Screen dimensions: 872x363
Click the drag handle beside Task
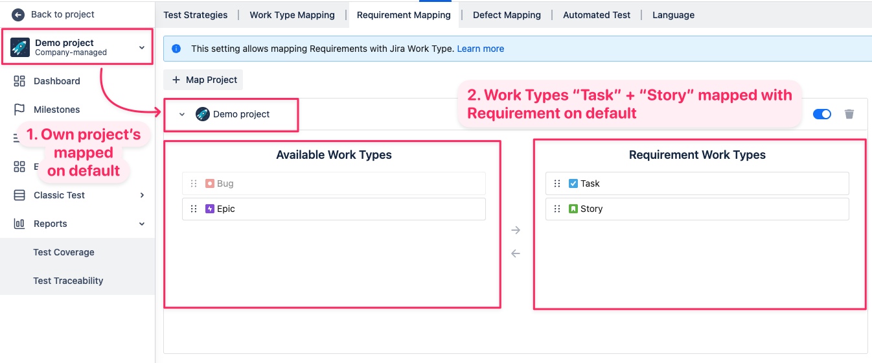[x=557, y=183]
